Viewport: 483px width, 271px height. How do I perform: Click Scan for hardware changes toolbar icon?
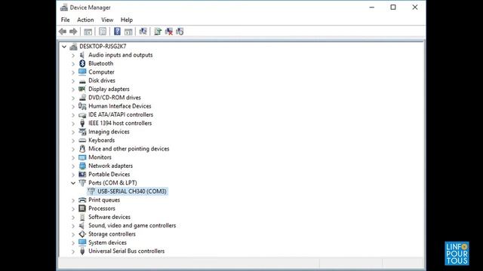(143, 32)
